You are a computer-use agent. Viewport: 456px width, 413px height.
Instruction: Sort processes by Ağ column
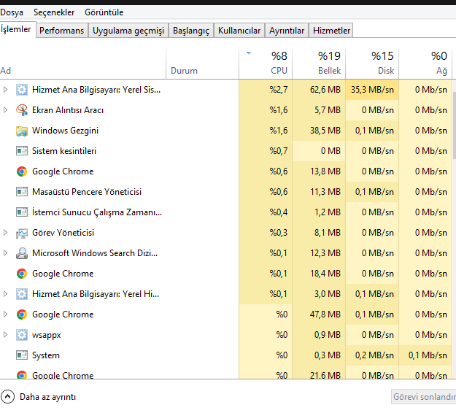425,64
